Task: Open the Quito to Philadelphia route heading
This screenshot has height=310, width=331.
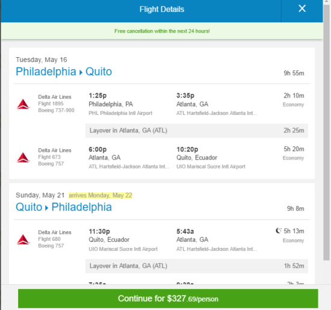Action: [x=64, y=207]
